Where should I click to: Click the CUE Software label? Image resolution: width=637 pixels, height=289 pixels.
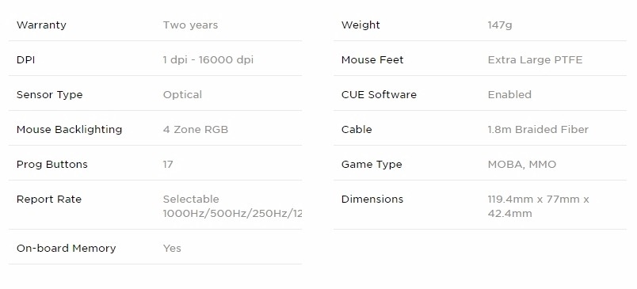click(379, 94)
